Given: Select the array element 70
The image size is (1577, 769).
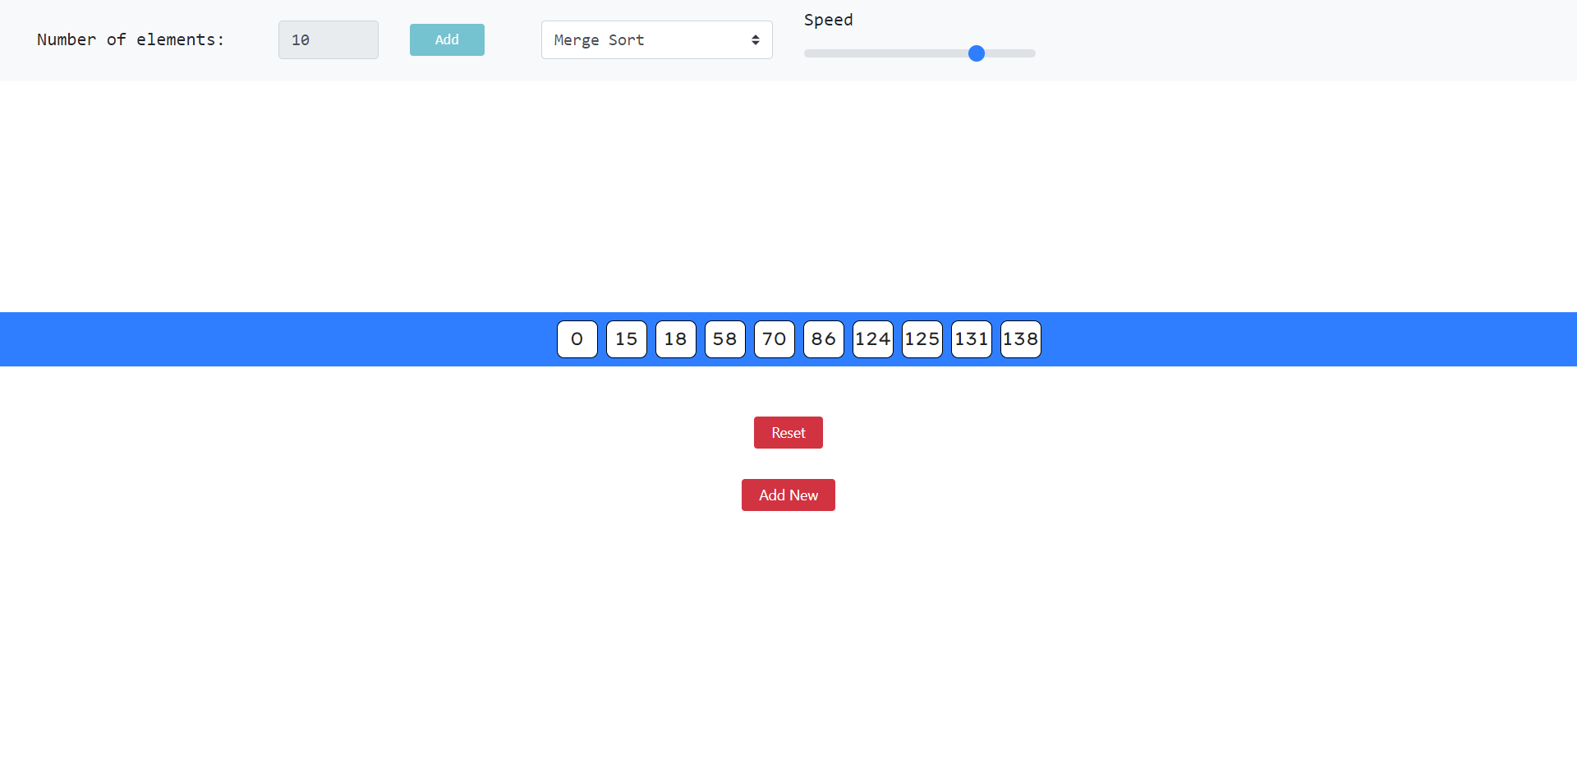Looking at the screenshot, I should (x=775, y=339).
